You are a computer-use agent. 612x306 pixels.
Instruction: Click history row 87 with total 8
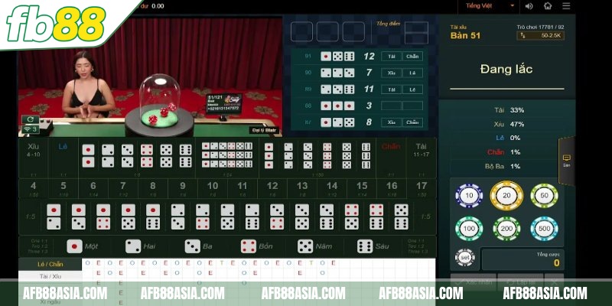point(360,122)
